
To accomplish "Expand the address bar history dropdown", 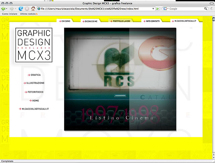I will tap(153, 9).
